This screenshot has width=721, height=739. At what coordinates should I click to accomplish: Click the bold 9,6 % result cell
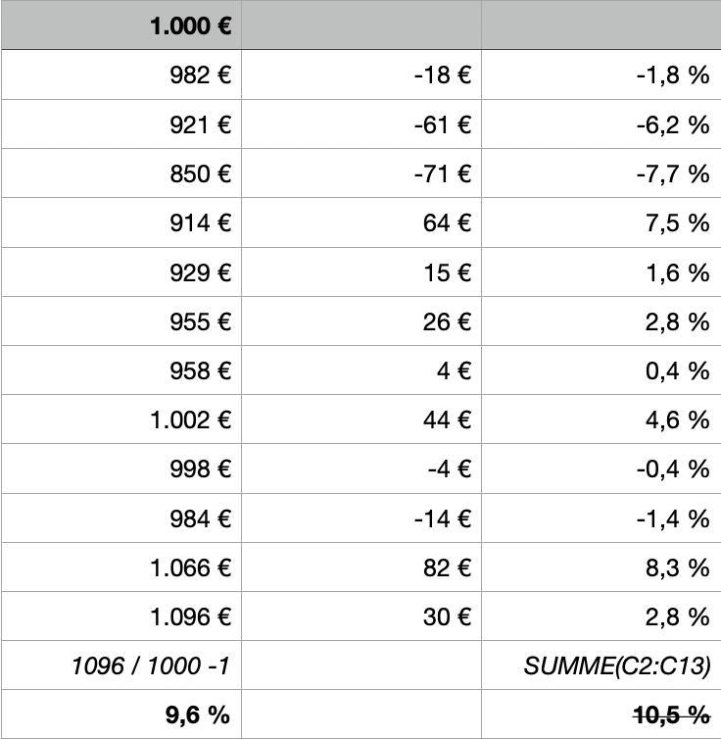[197, 715]
